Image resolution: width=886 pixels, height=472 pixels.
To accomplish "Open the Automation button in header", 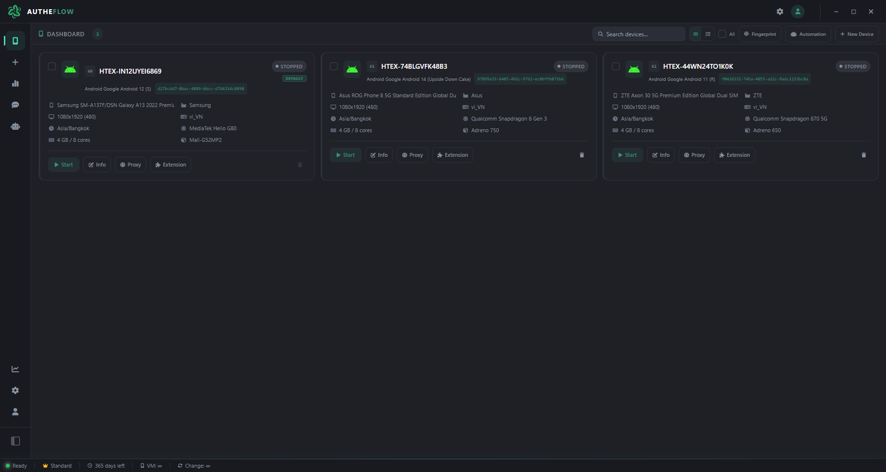I will [808, 34].
